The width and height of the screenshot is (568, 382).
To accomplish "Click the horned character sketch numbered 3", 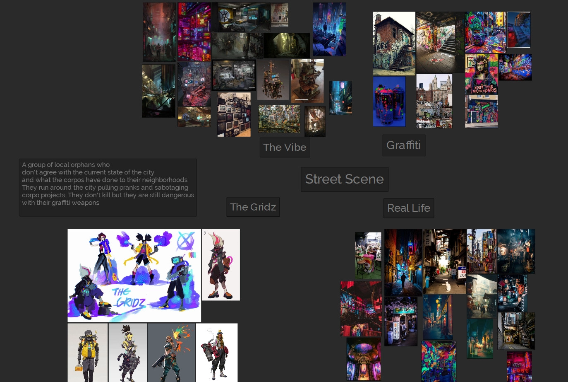I will tap(221, 265).
